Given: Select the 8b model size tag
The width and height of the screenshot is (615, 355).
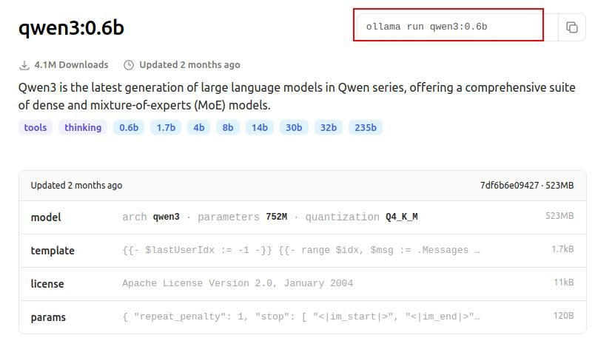Looking at the screenshot, I should coord(228,127).
